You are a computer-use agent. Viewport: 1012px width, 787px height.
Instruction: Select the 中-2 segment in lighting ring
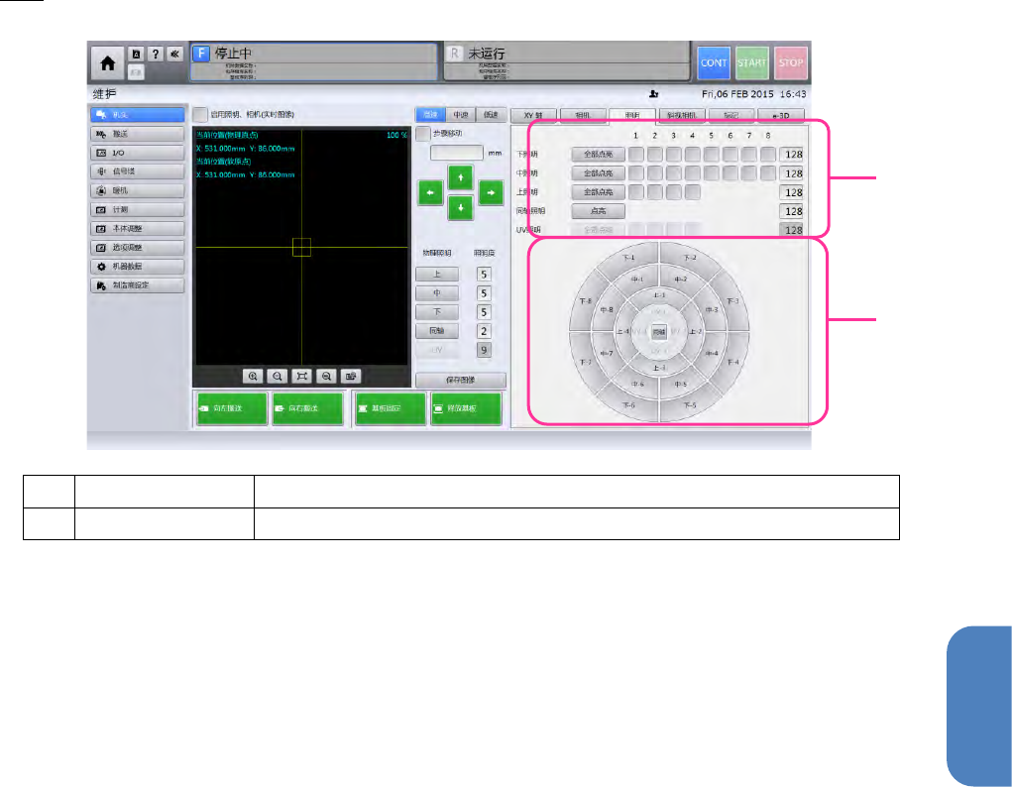pos(680,279)
